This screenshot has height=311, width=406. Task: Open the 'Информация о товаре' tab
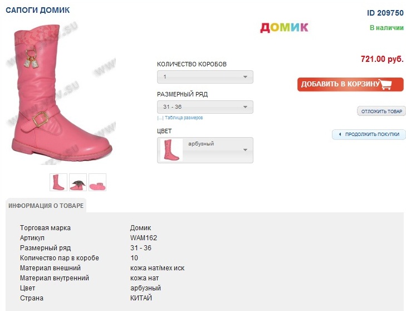(46, 206)
